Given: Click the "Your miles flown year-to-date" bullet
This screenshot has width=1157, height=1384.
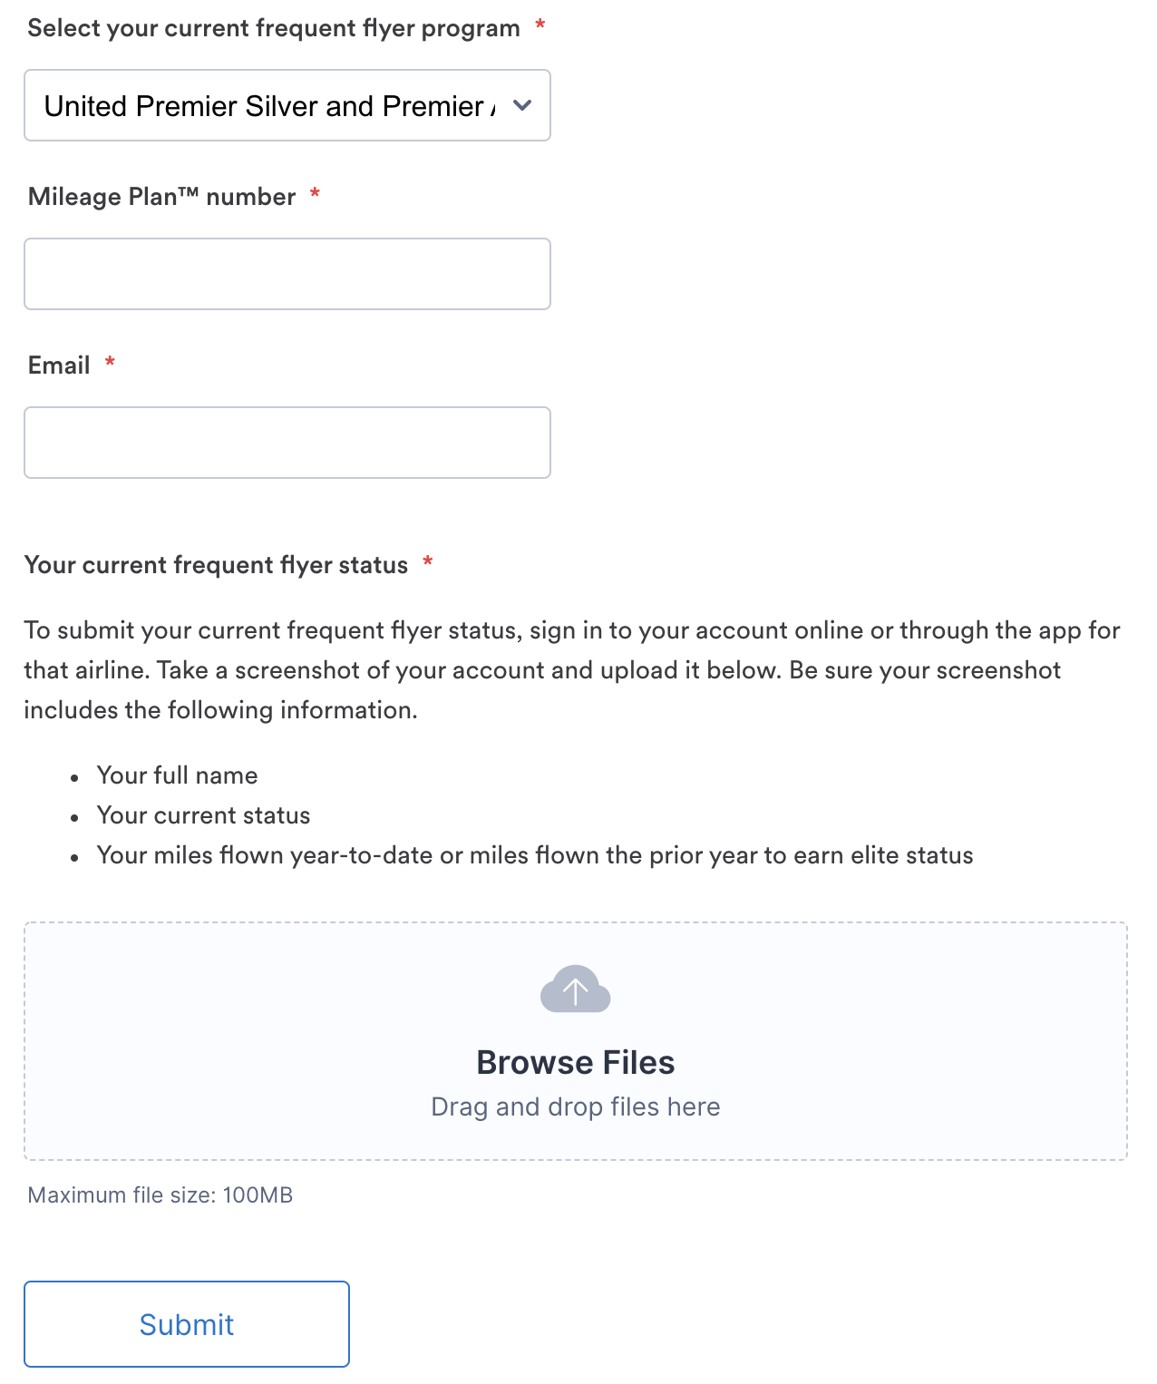Looking at the screenshot, I should (534, 855).
